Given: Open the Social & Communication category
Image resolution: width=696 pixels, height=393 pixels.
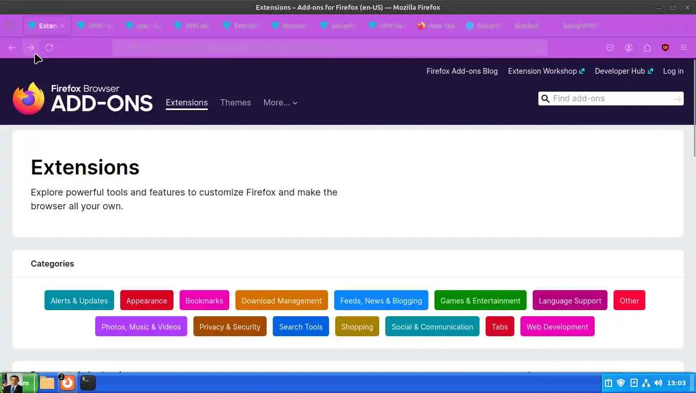Looking at the screenshot, I should [x=432, y=326].
